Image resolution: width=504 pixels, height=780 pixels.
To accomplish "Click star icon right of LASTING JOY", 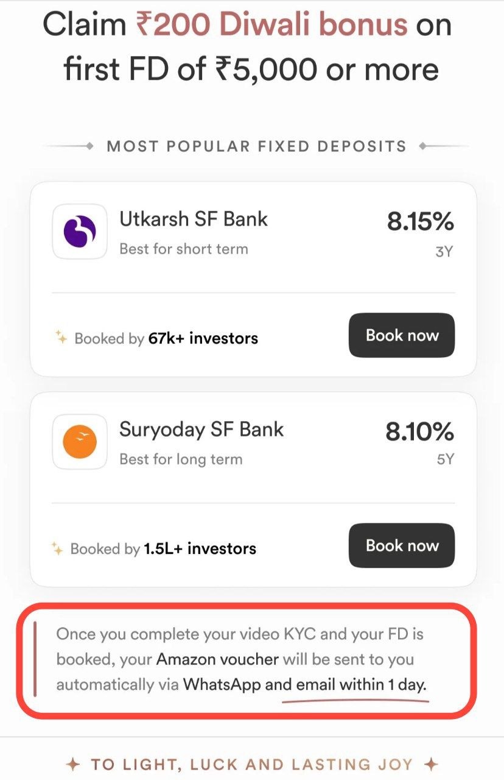I will tap(431, 764).
